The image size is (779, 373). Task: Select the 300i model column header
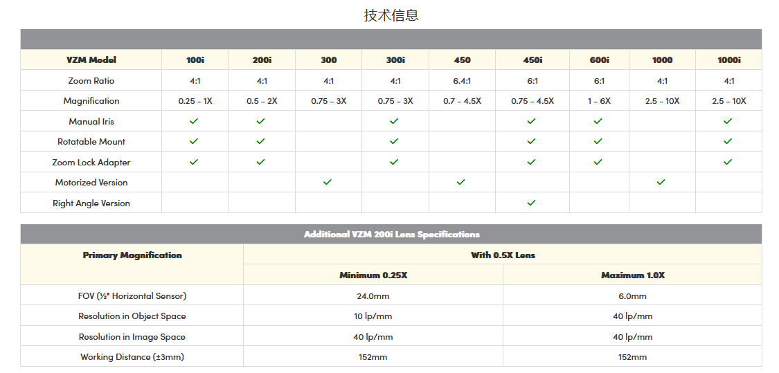click(x=395, y=60)
